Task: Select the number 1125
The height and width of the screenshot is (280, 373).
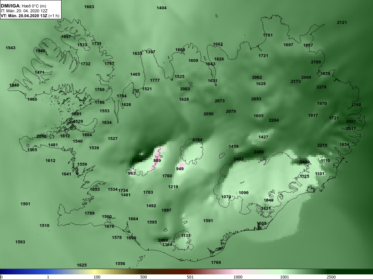Action: pos(304,176)
